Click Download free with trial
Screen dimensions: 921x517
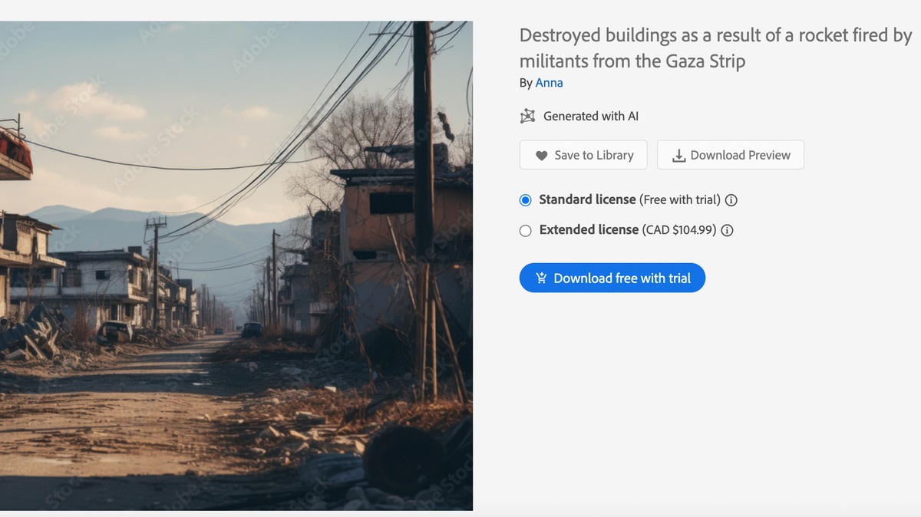[622, 278]
